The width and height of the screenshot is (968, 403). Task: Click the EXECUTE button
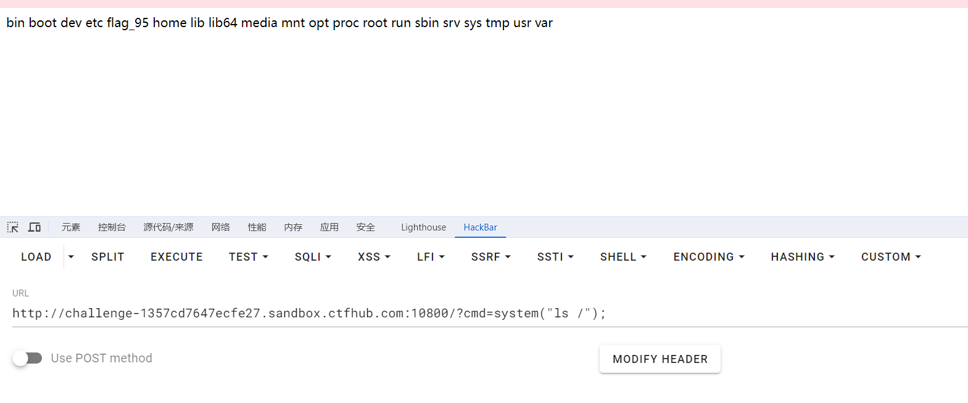(176, 257)
